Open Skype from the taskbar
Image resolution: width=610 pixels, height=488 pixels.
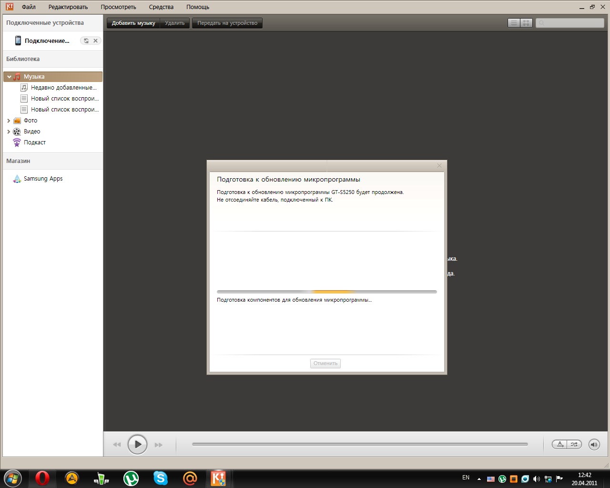tap(161, 478)
